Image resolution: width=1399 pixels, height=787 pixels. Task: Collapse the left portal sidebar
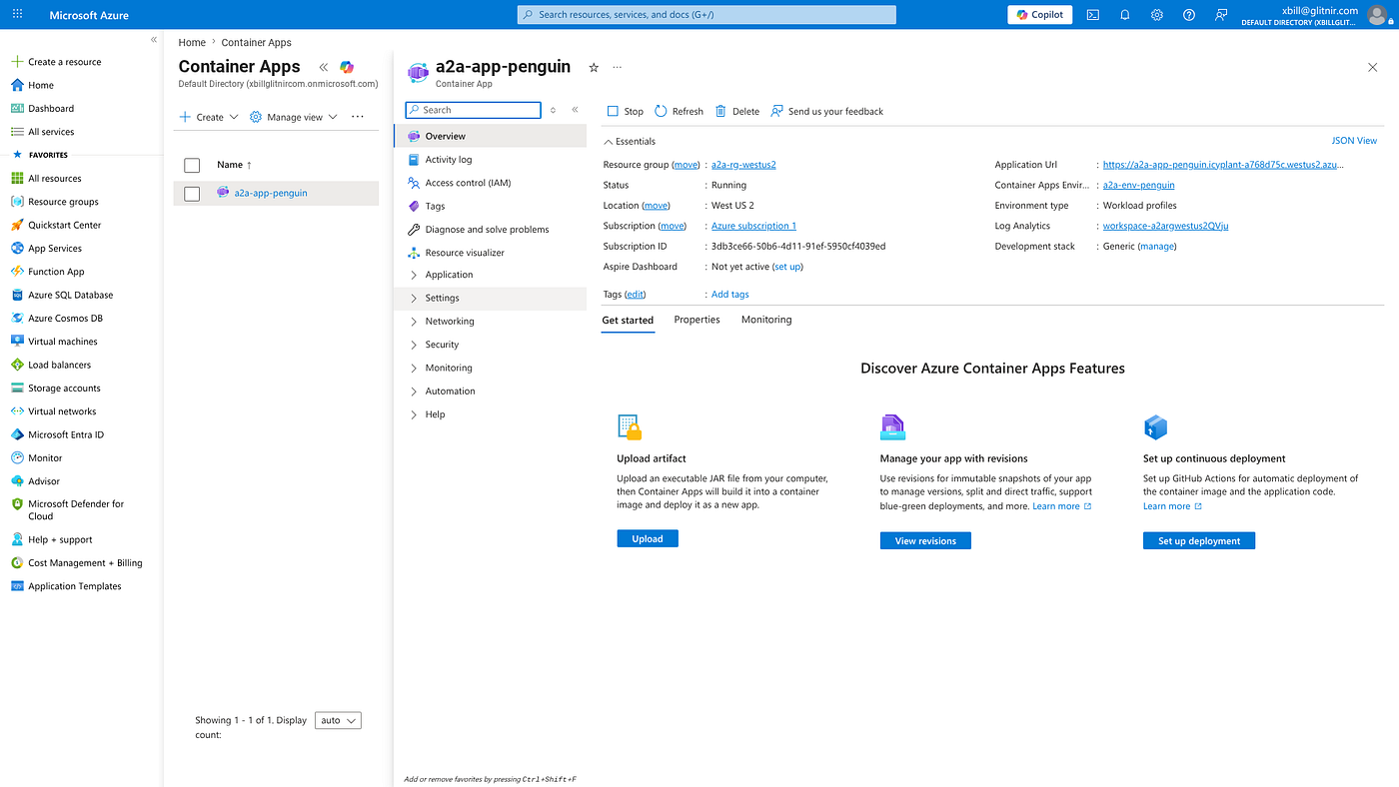[x=154, y=40]
